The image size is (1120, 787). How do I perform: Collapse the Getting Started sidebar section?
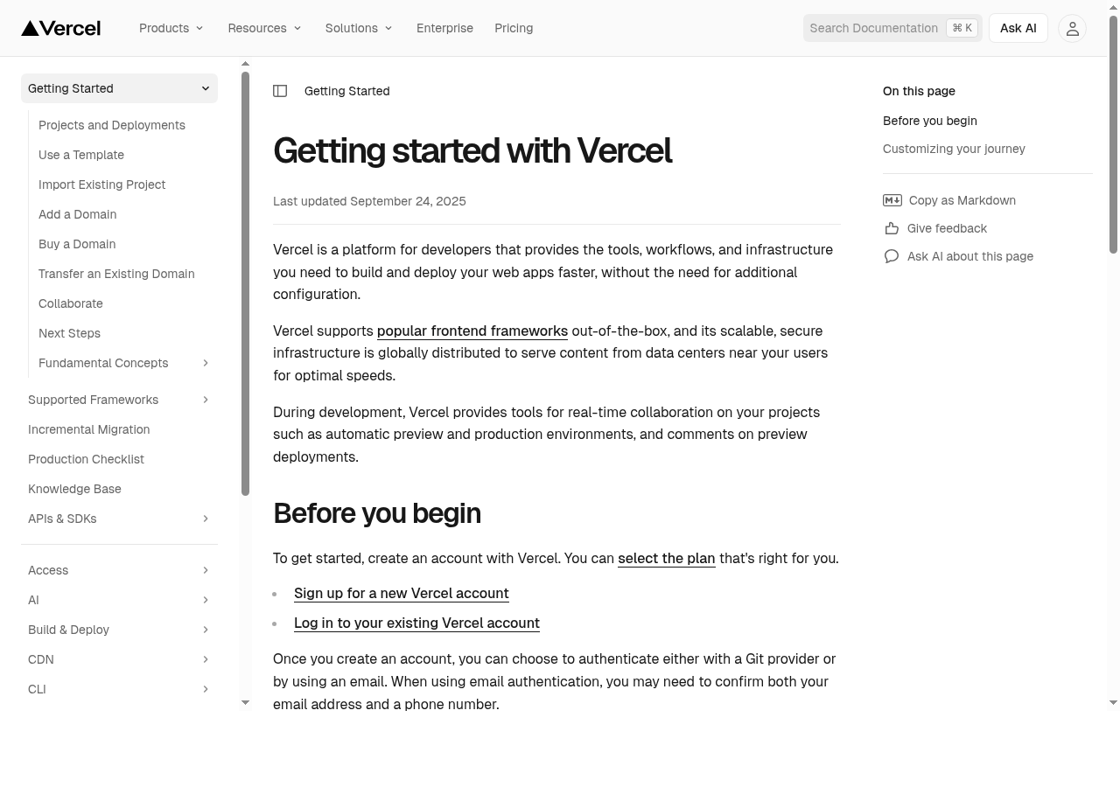coord(205,88)
